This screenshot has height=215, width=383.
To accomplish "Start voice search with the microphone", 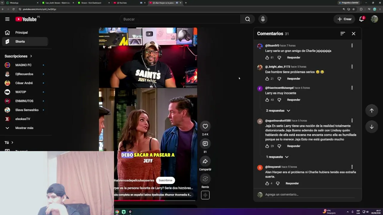I will click(263, 19).
